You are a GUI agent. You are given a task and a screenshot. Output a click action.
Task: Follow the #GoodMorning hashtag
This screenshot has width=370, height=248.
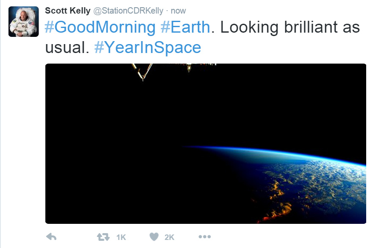pos(100,27)
